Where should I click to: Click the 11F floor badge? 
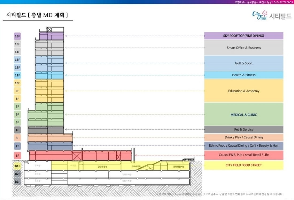point(17,76)
